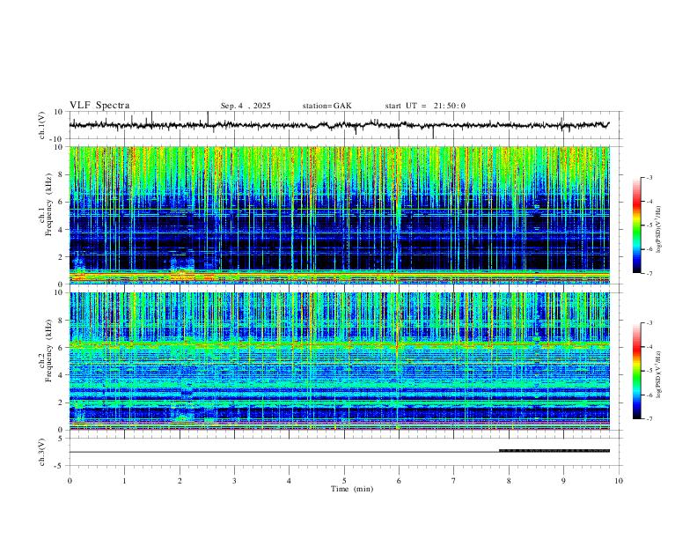
Task: Click the '-7' tick on ch.1 colorbar
Action: coord(649,274)
